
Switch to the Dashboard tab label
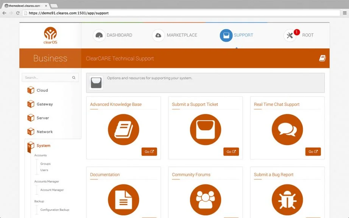pos(119,35)
